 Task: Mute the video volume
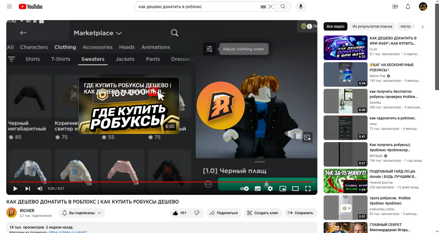click(x=40, y=189)
